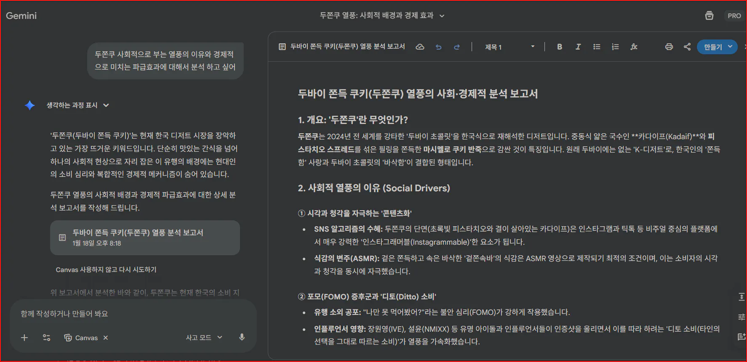Print the canvas document
Image resolution: width=747 pixels, height=362 pixels.
click(x=669, y=47)
